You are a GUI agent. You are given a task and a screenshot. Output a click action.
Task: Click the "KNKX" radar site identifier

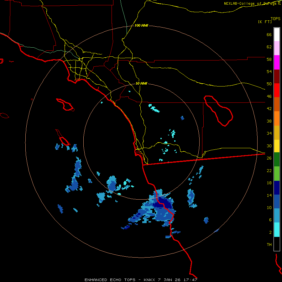coord(149,280)
